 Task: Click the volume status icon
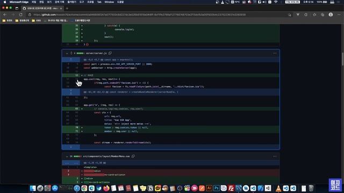tap(264, 2)
